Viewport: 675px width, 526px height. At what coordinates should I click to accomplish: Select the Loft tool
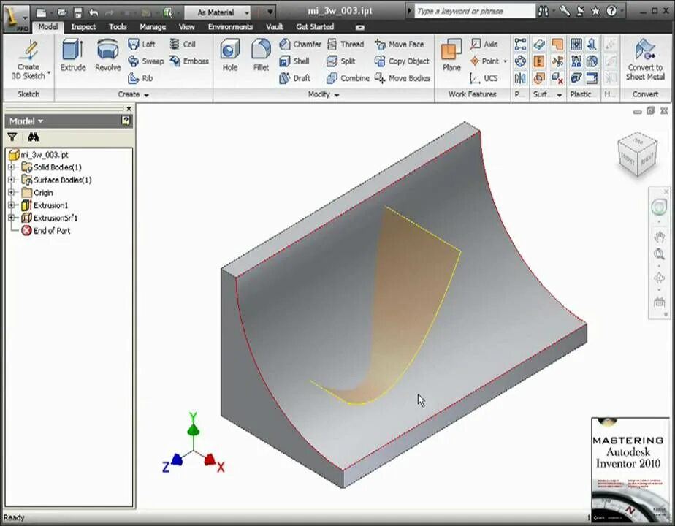pos(143,44)
